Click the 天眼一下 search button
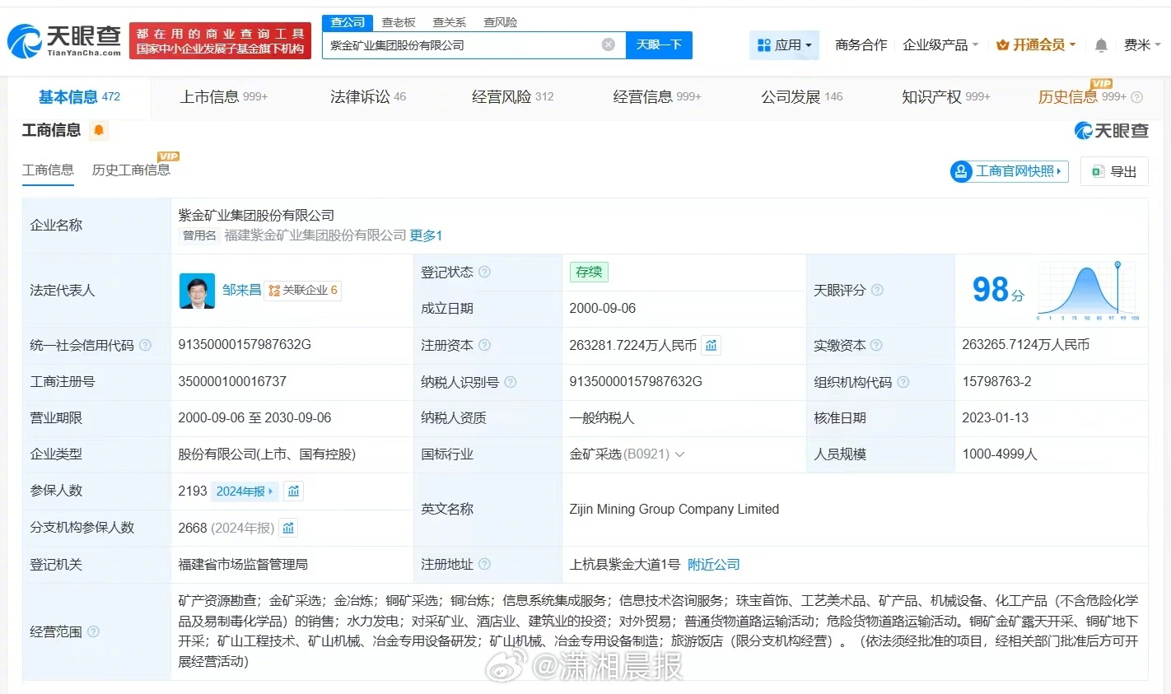The width and height of the screenshot is (1171, 694). [x=659, y=44]
